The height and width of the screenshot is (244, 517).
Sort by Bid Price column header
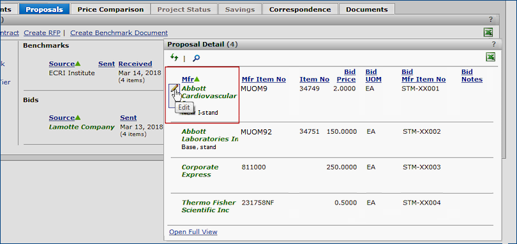coord(346,75)
